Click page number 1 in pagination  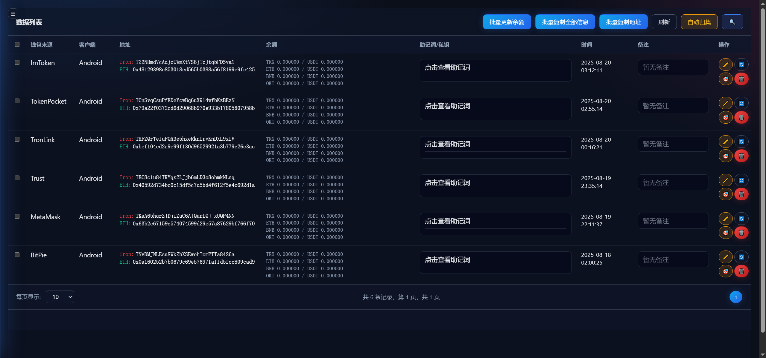(x=735, y=297)
